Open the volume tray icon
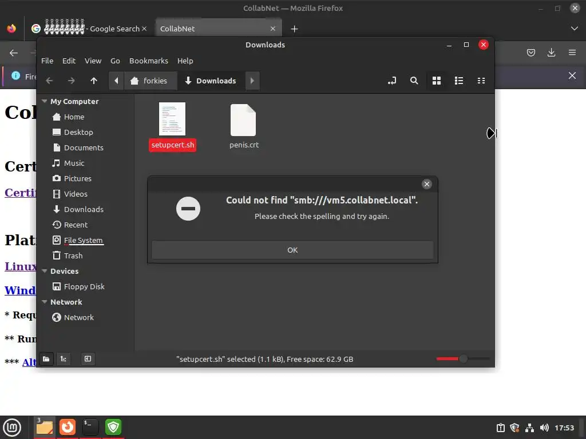Screen dimensions: 586x439 click(x=544, y=428)
